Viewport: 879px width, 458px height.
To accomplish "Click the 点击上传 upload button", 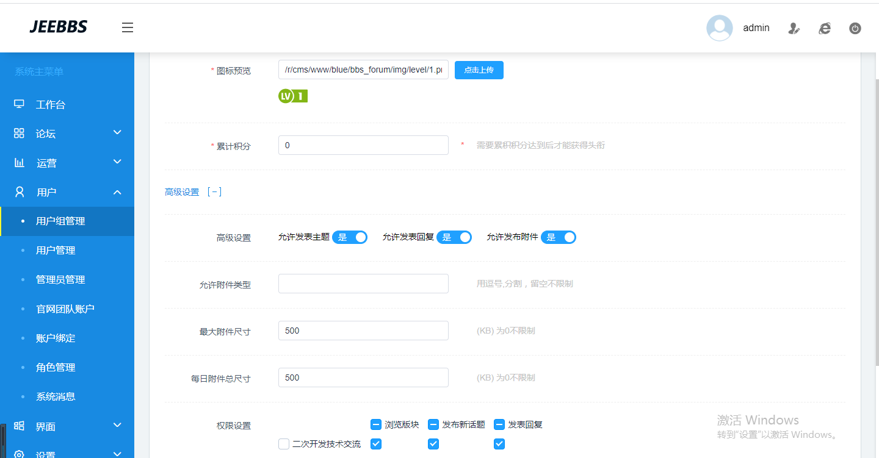I will tap(479, 70).
